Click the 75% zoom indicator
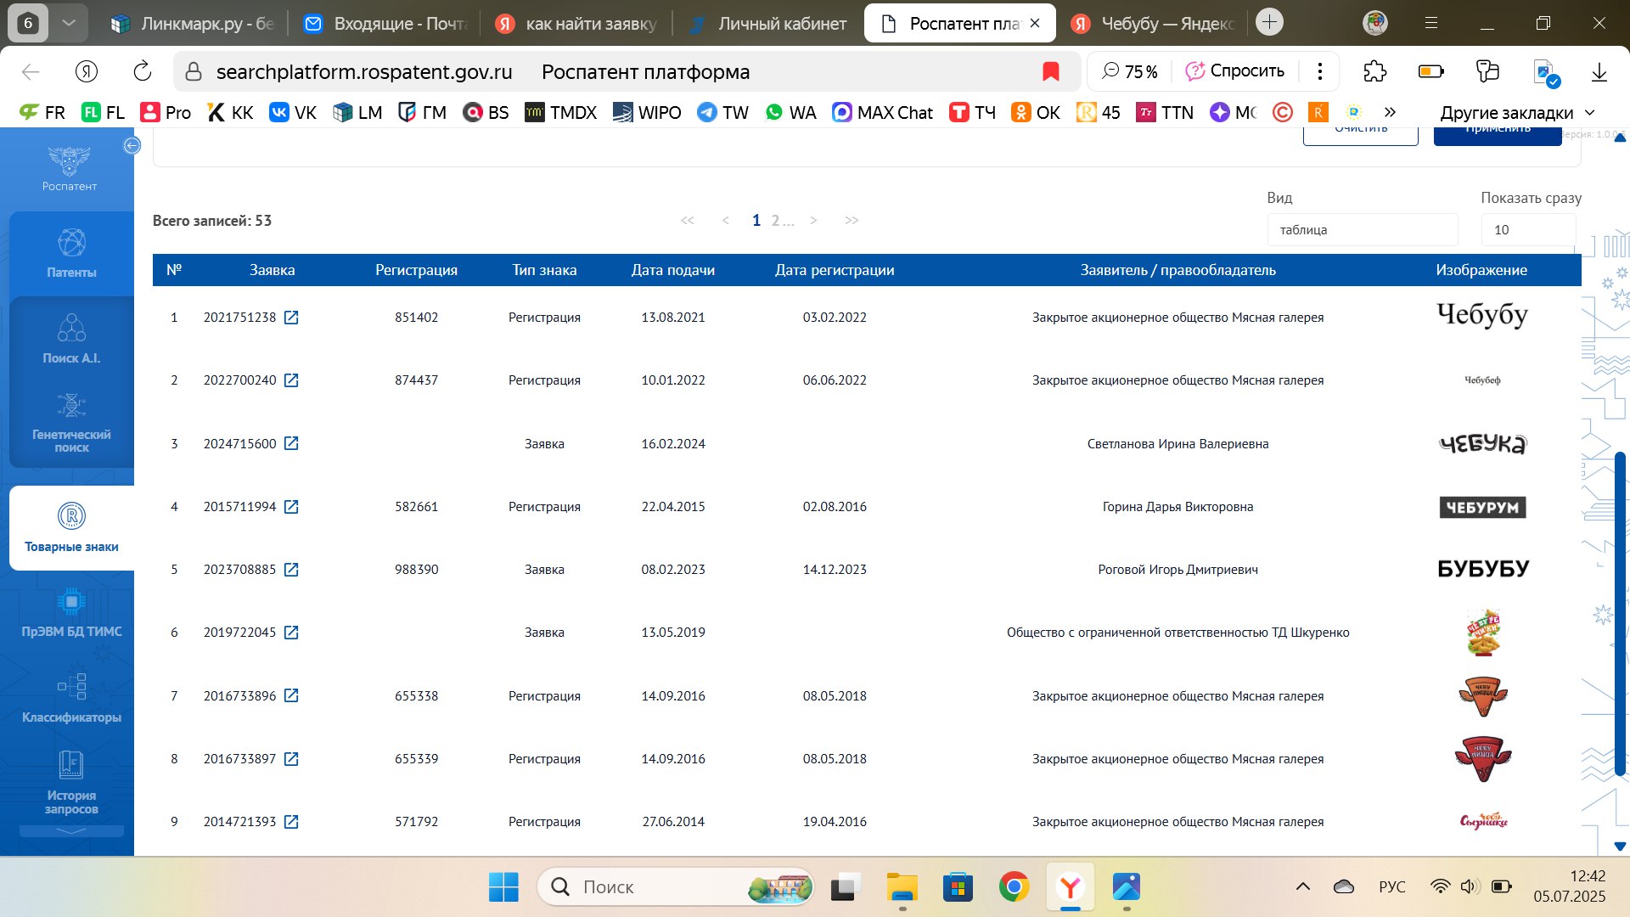The height and width of the screenshot is (917, 1630). coord(1130,71)
